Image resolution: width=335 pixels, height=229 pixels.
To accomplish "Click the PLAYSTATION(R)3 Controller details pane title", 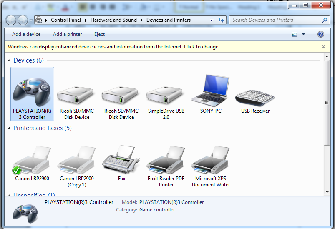I will (79, 202).
